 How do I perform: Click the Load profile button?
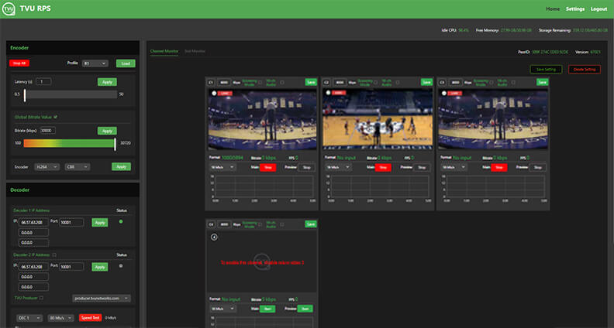click(x=126, y=63)
